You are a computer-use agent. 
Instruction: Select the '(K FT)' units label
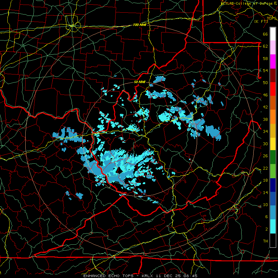[261, 22]
